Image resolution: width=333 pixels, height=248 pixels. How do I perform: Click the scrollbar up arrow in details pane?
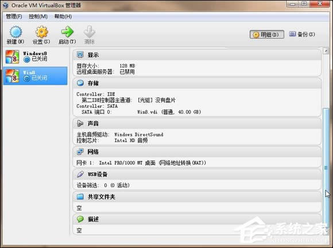pos(326,51)
